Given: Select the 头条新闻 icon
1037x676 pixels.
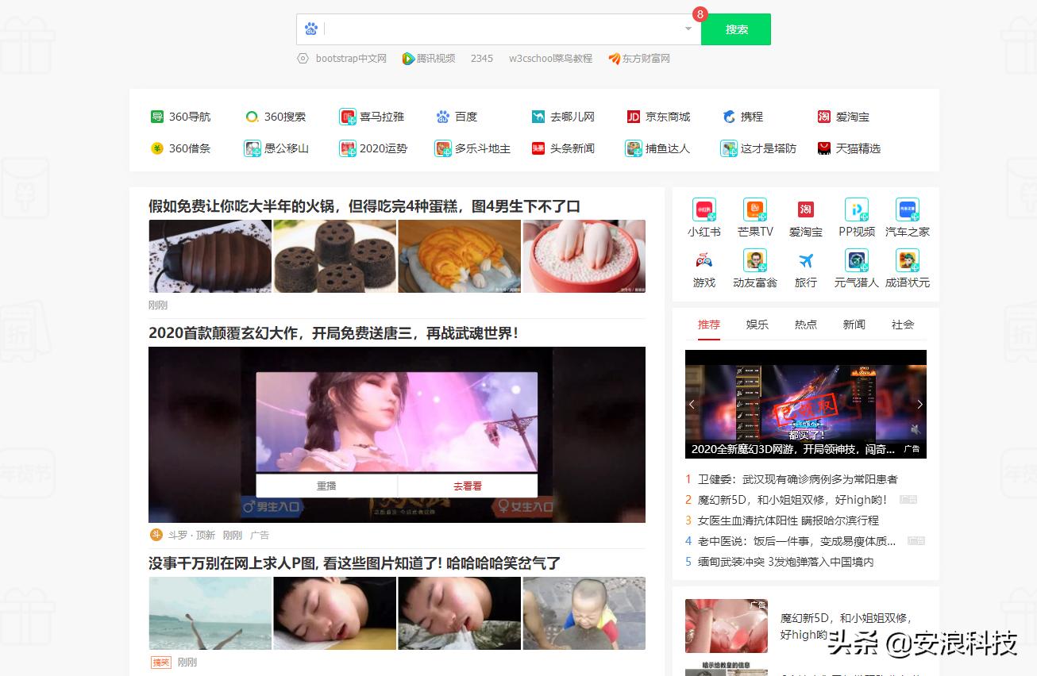Looking at the screenshot, I should point(563,148).
